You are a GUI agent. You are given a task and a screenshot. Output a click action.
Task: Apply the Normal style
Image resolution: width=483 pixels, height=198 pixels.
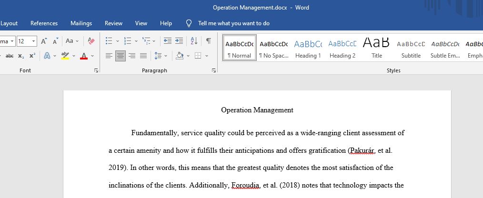tap(239, 48)
